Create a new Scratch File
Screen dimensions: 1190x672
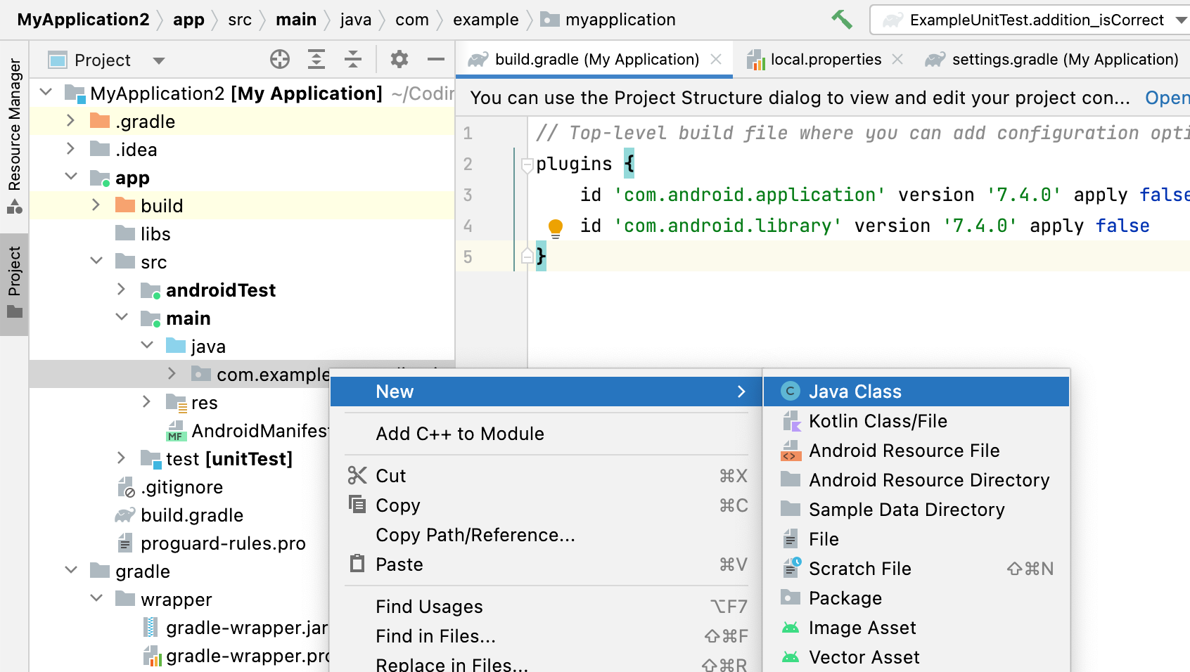[916, 569]
